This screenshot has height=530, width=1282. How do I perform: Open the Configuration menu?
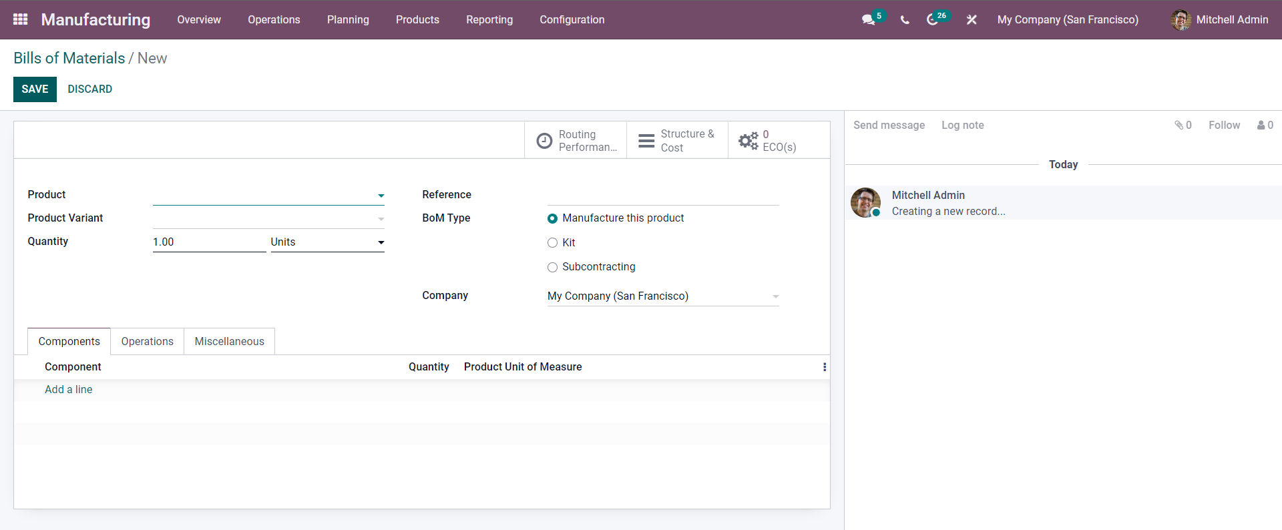[x=572, y=20]
